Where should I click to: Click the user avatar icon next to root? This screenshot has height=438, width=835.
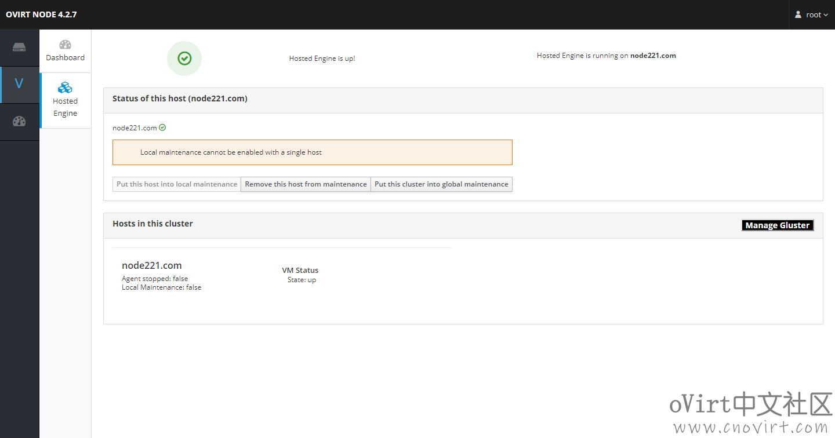tap(798, 14)
